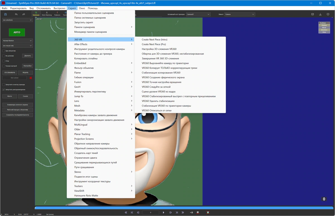Jump to the last frame with fast-forward icon
Viewport: 335px width, 216px height.
(183, 213)
